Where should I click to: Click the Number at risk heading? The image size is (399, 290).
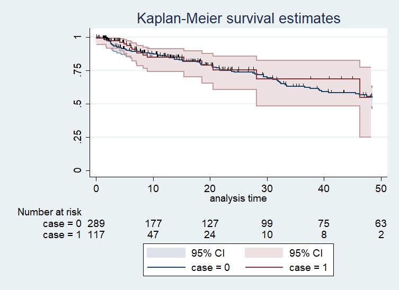[49, 212]
